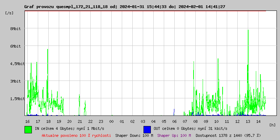
Task: Select the hour 06 marker on time axis
Action: 174,121
